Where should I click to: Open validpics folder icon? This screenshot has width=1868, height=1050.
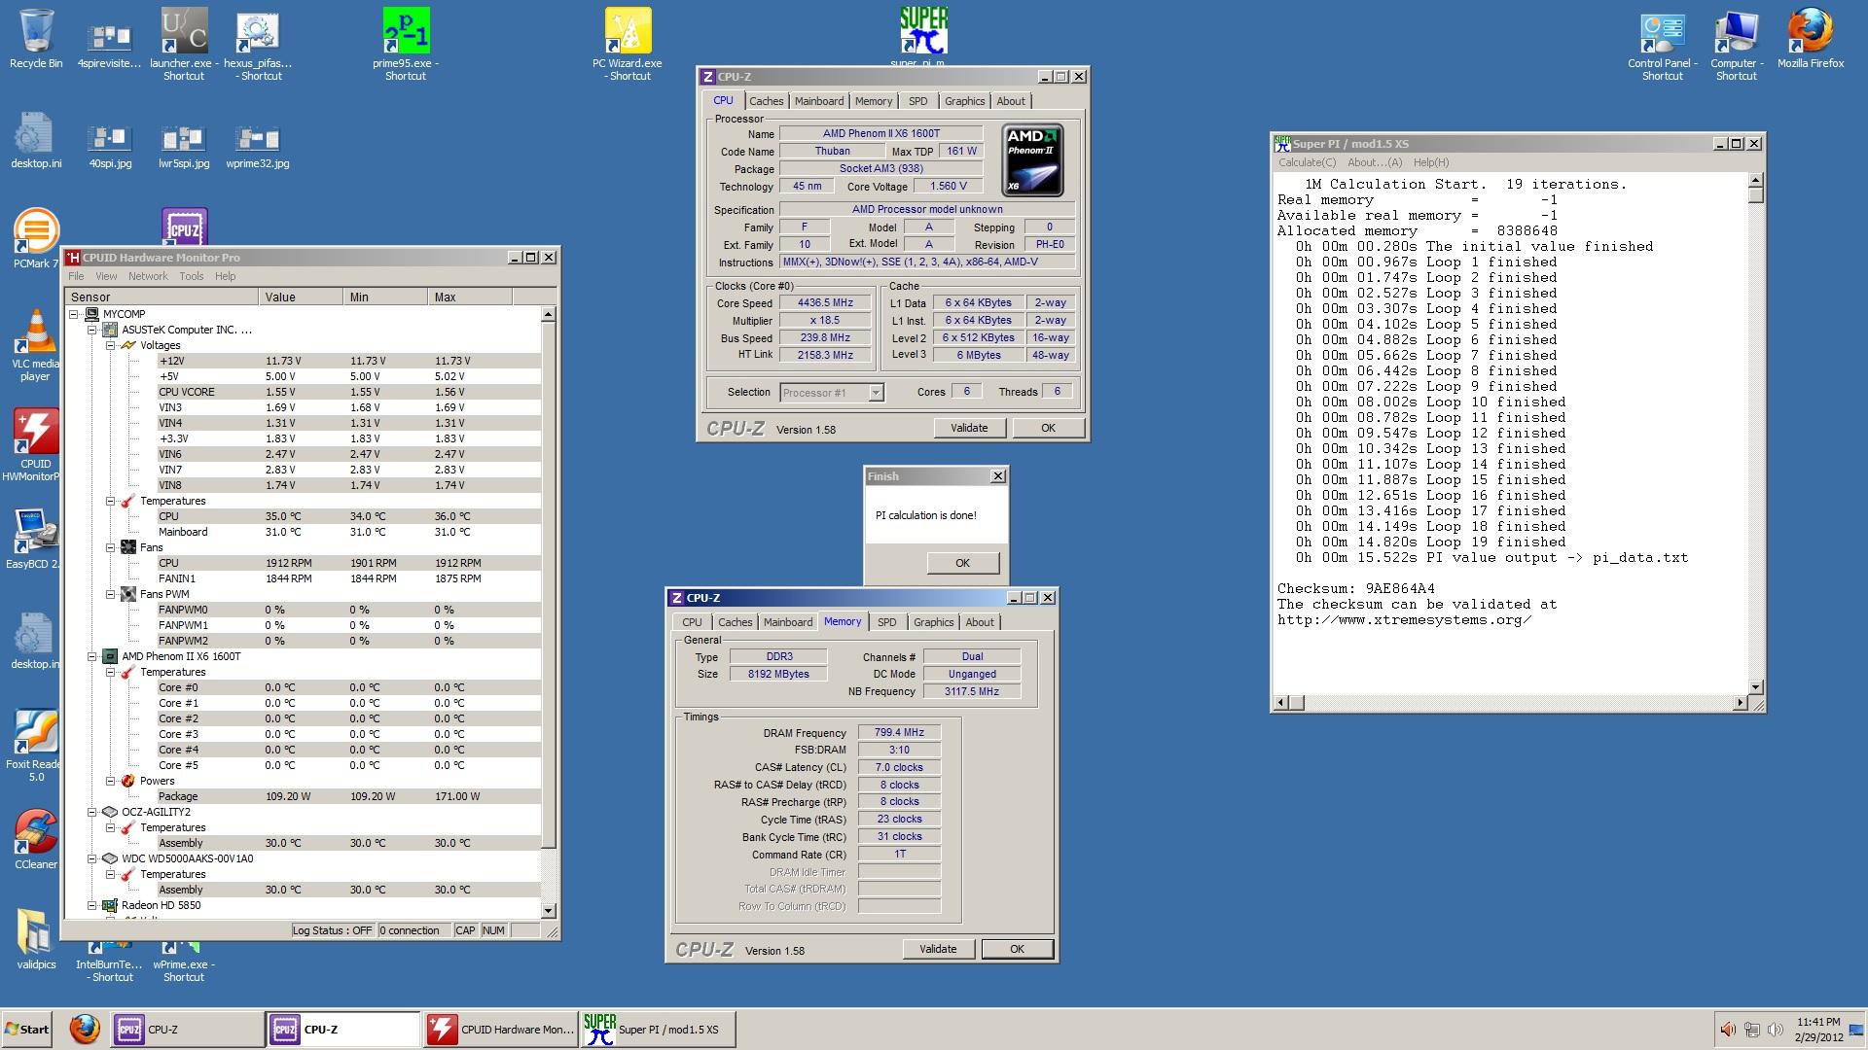(x=36, y=939)
